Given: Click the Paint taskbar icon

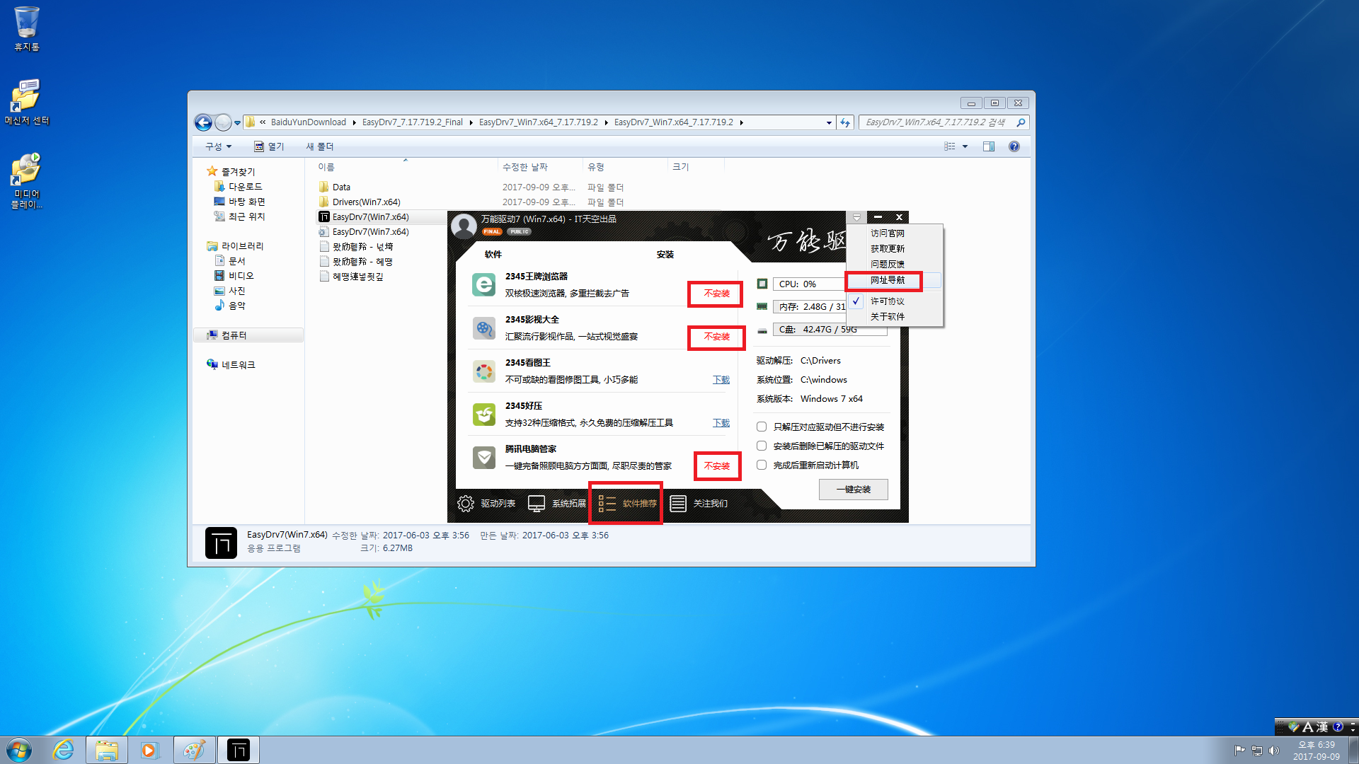Looking at the screenshot, I should (x=194, y=750).
